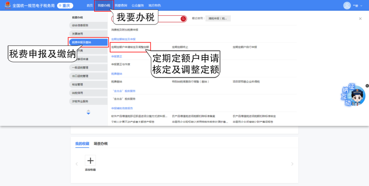Image resolution: width=369 pixels, height=186 pixels.
Task: Click the 添加收藏 label
Action: 90,170
